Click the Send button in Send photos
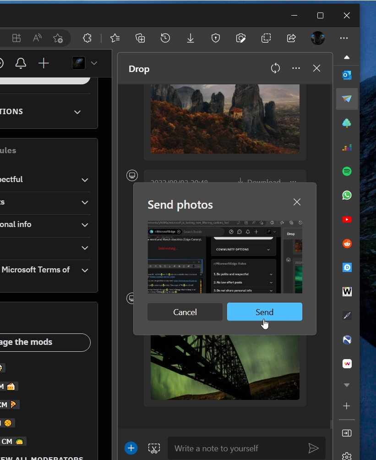 click(265, 312)
